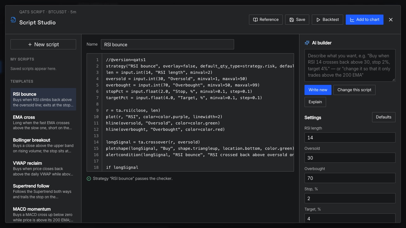Click the "QATS SCRIPT · BTCUSDT · 5m" header text

click(48, 12)
